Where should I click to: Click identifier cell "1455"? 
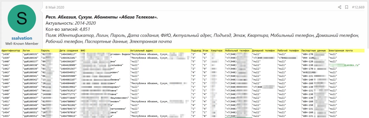click(6, 116)
